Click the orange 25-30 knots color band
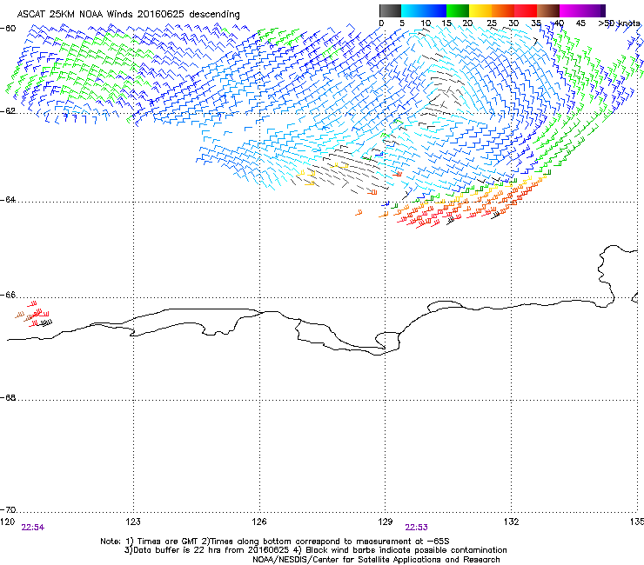 pyautogui.click(x=503, y=10)
